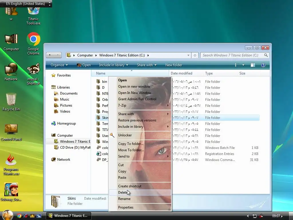
Task: Open the Organize dropdown
Action: tap(59, 65)
